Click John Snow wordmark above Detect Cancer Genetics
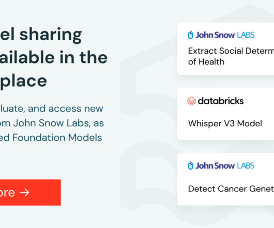This screenshot has width=274, height=228. (x=215, y=166)
